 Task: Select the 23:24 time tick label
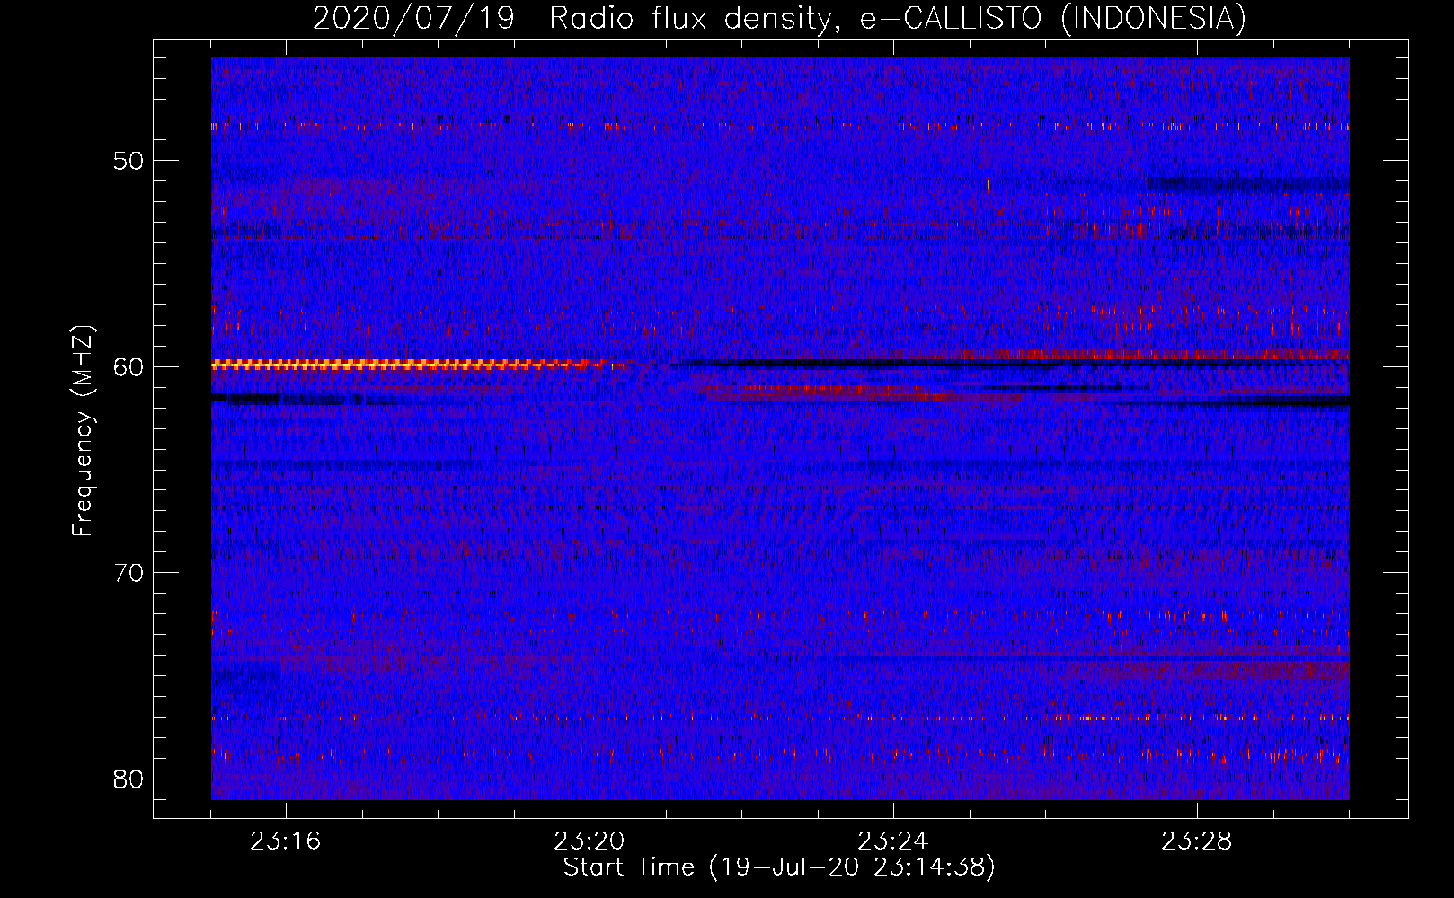click(x=893, y=841)
